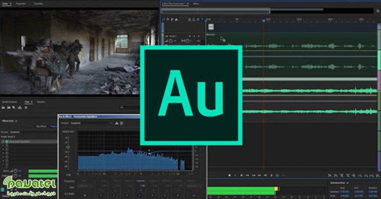Click the Insert into Multitrack icon in Files
The image size is (381, 199).
tap(20, 107)
